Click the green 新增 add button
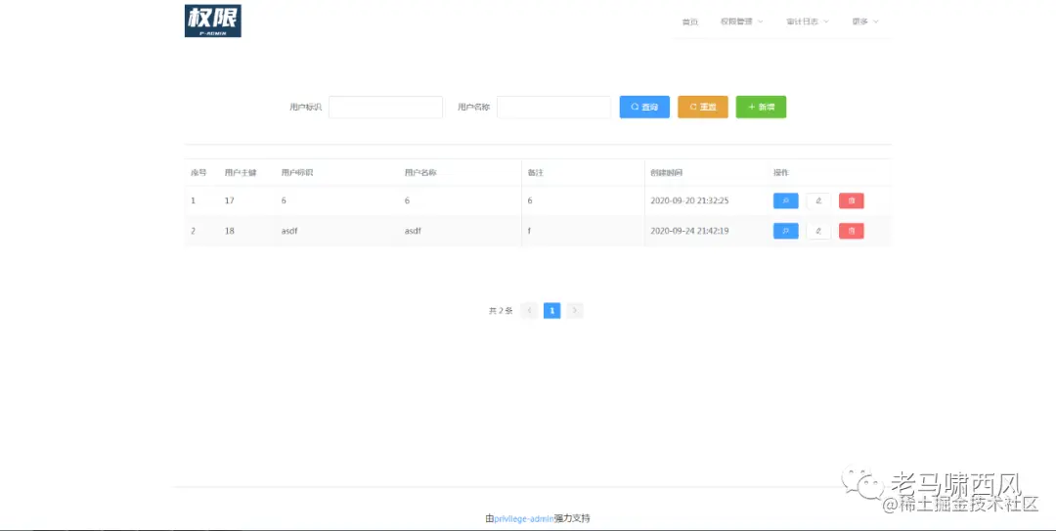 coord(761,108)
